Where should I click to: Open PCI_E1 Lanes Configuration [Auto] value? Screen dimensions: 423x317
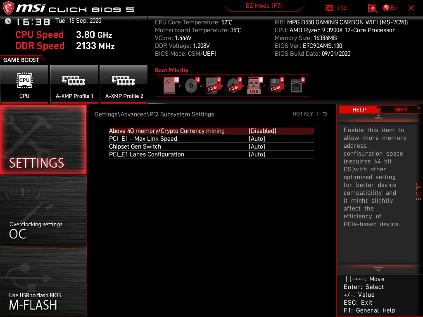coord(257,154)
